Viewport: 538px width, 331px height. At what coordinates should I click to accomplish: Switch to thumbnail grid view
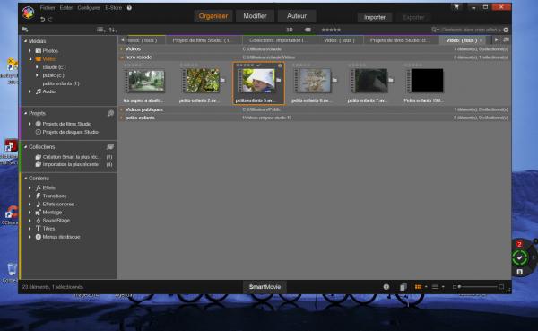(x=418, y=287)
